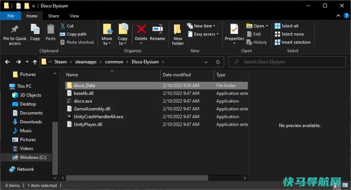The width and height of the screenshot is (351, 190).
Task: Refresh the folder with the refresh icon
Action: pyautogui.click(x=218, y=62)
